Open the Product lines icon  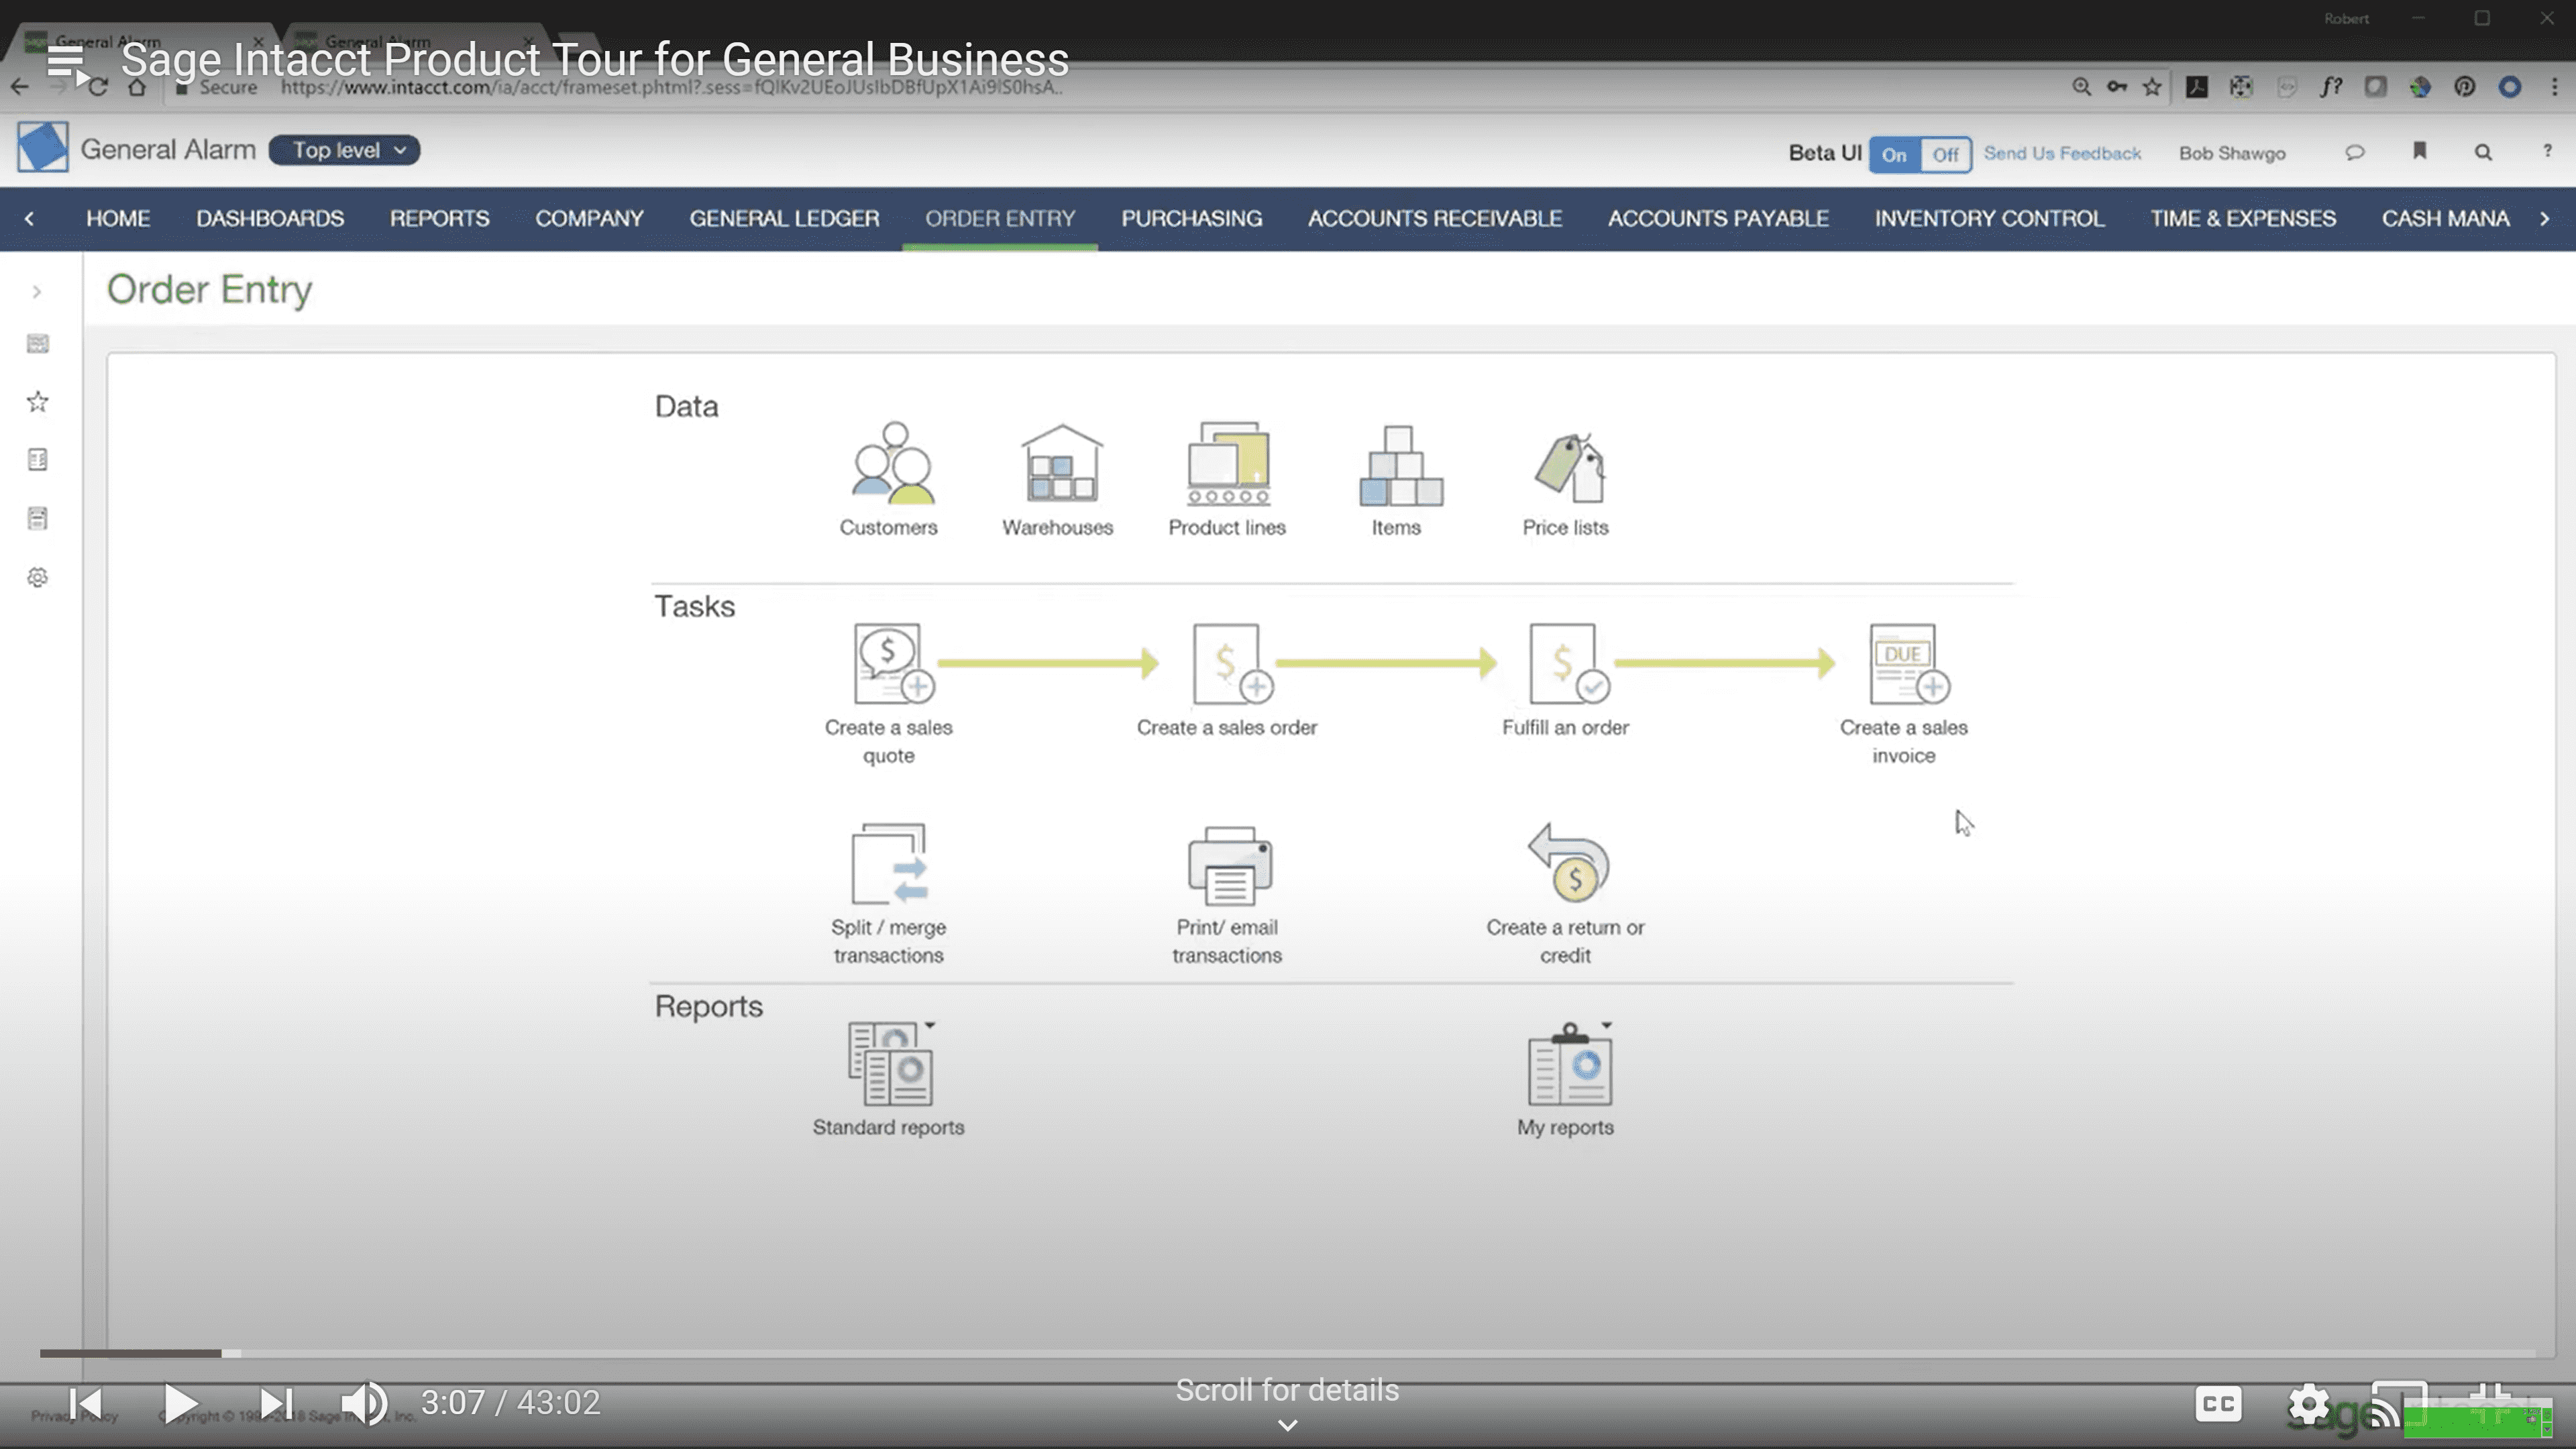pyautogui.click(x=1229, y=463)
